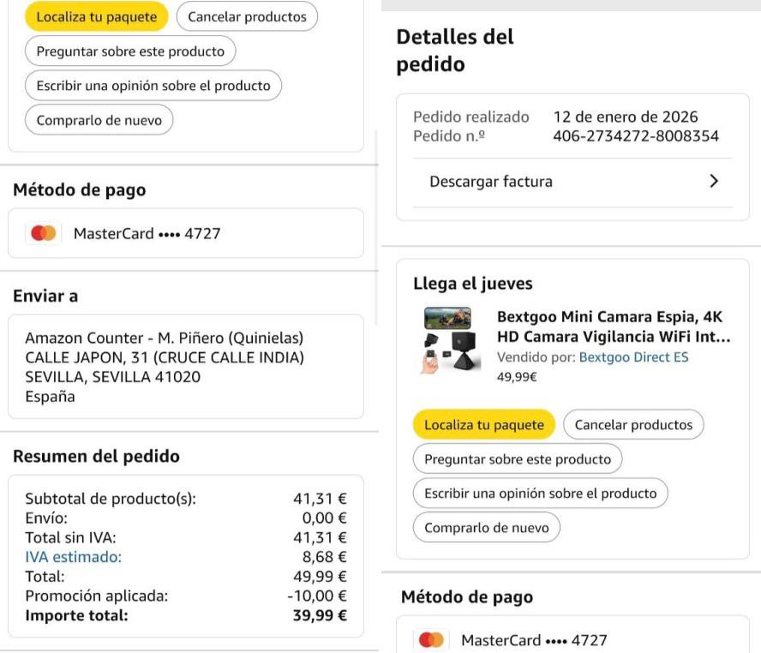
Task: Tap Preguntar sobre este producto in the left screenshot
Action: pyautogui.click(x=130, y=51)
